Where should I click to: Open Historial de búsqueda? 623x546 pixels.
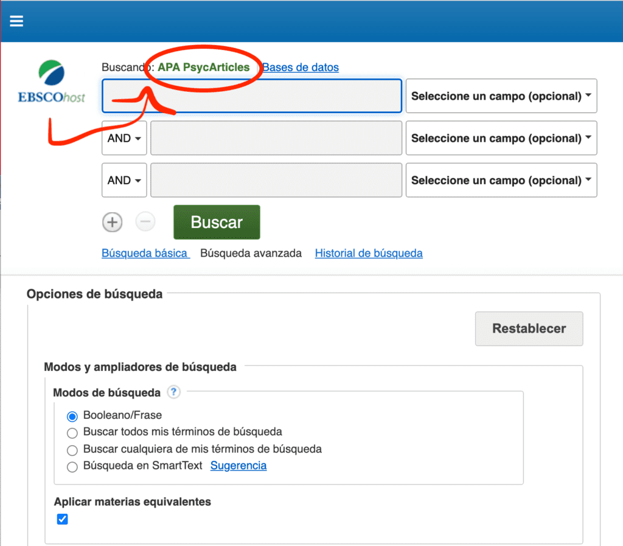(369, 253)
